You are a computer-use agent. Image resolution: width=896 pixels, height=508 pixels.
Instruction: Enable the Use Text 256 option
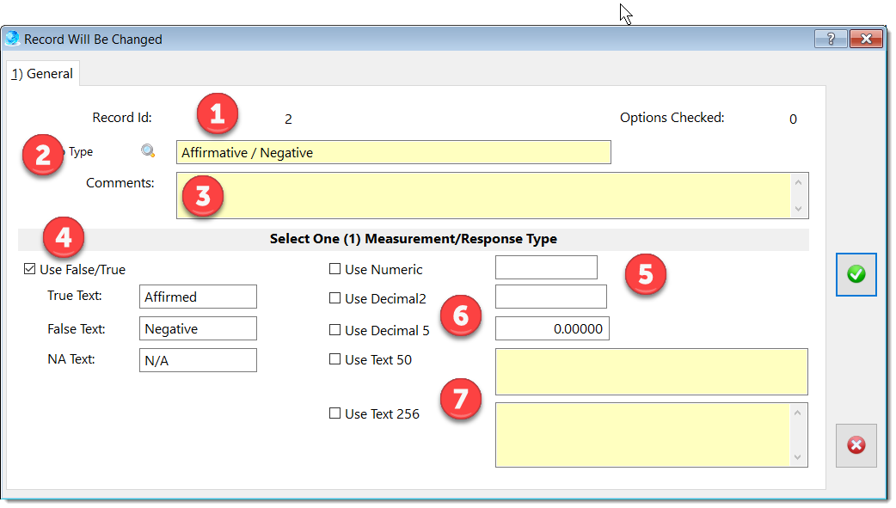coord(334,413)
